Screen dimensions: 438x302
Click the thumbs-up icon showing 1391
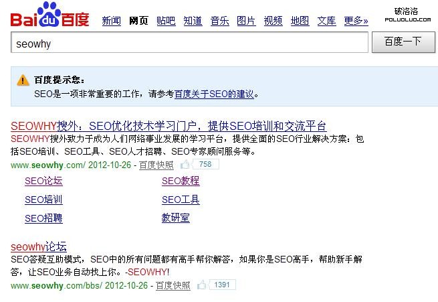[203, 285]
